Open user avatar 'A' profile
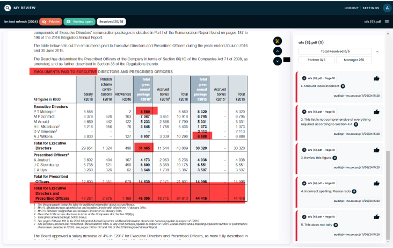The width and height of the screenshot is (393, 248). tap(387, 8)
